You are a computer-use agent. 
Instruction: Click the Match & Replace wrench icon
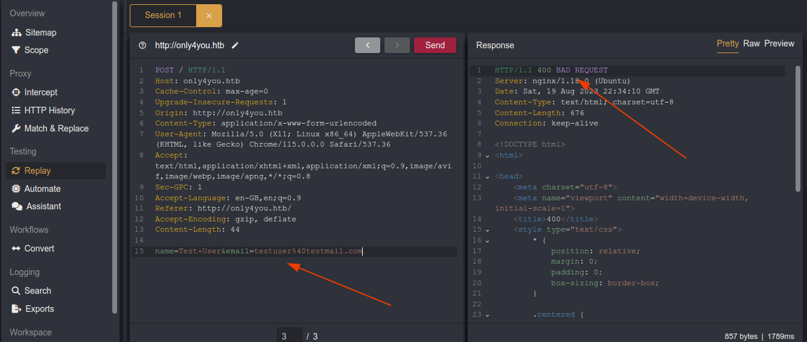(x=16, y=128)
